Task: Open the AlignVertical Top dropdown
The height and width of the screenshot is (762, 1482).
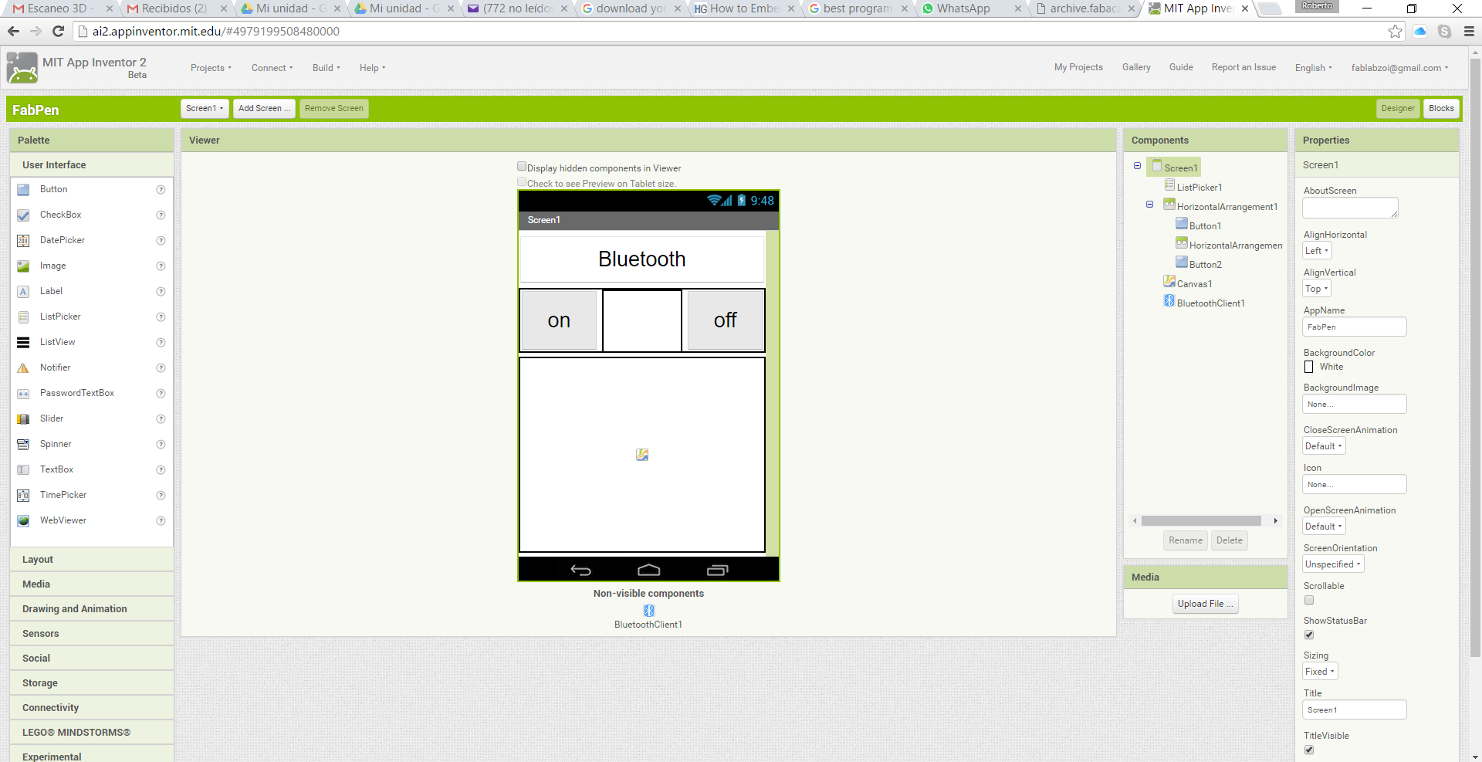Action: [1317, 289]
